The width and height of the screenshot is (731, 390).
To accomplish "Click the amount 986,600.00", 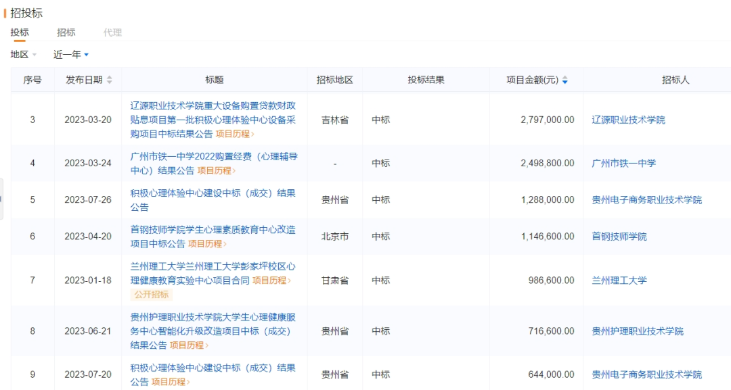I will click(x=551, y=281).
